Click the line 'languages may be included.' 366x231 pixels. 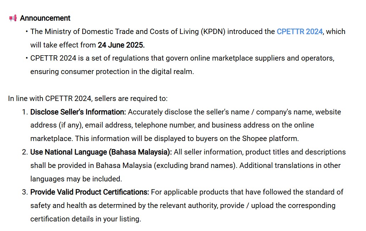[76, 179]
